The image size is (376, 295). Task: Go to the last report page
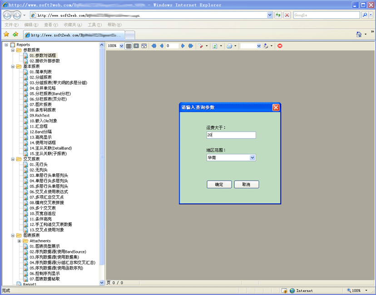tap(191, 46)
